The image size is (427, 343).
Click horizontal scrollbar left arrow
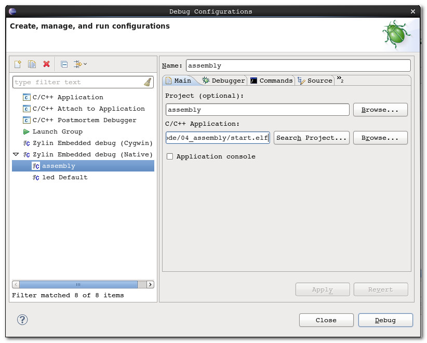point(16,284)
